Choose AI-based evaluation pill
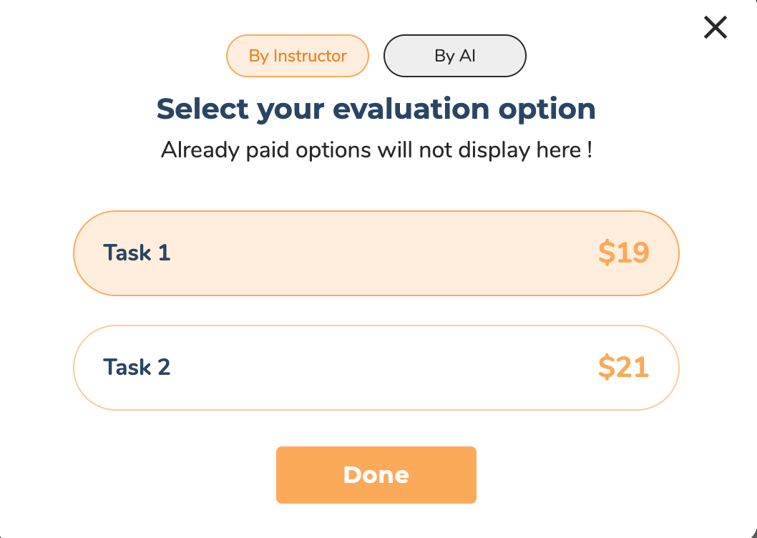The width and height of the screenshot is (757, 538). click(455, 56)
